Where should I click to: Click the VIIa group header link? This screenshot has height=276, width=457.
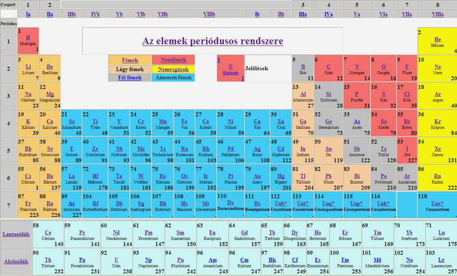click(x=407, y=14)
